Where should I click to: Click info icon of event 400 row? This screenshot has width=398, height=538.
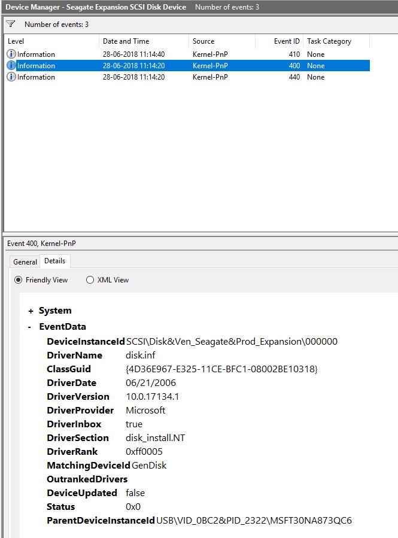pyautogui.click(x=11, y=65)
